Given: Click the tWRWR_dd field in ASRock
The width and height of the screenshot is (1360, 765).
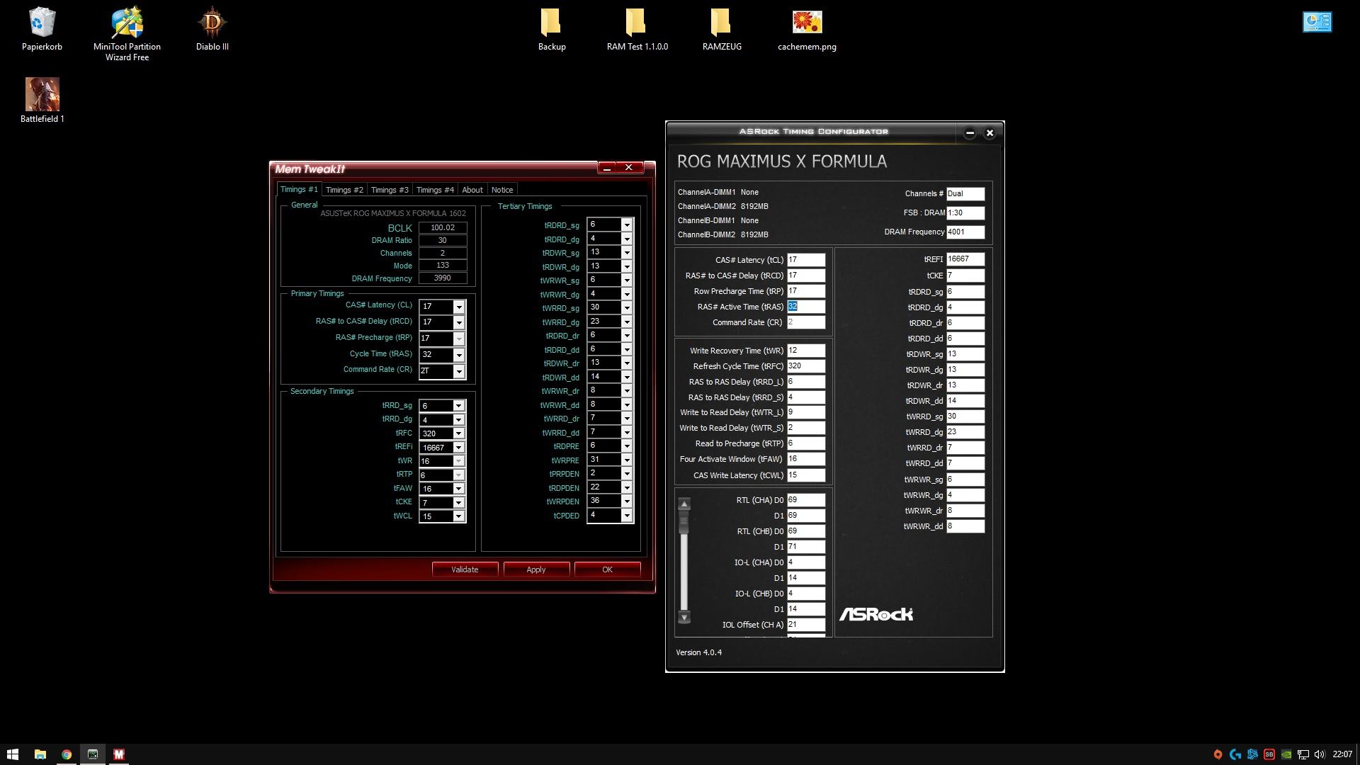Looking at the screenshot, I should [965, 526].
